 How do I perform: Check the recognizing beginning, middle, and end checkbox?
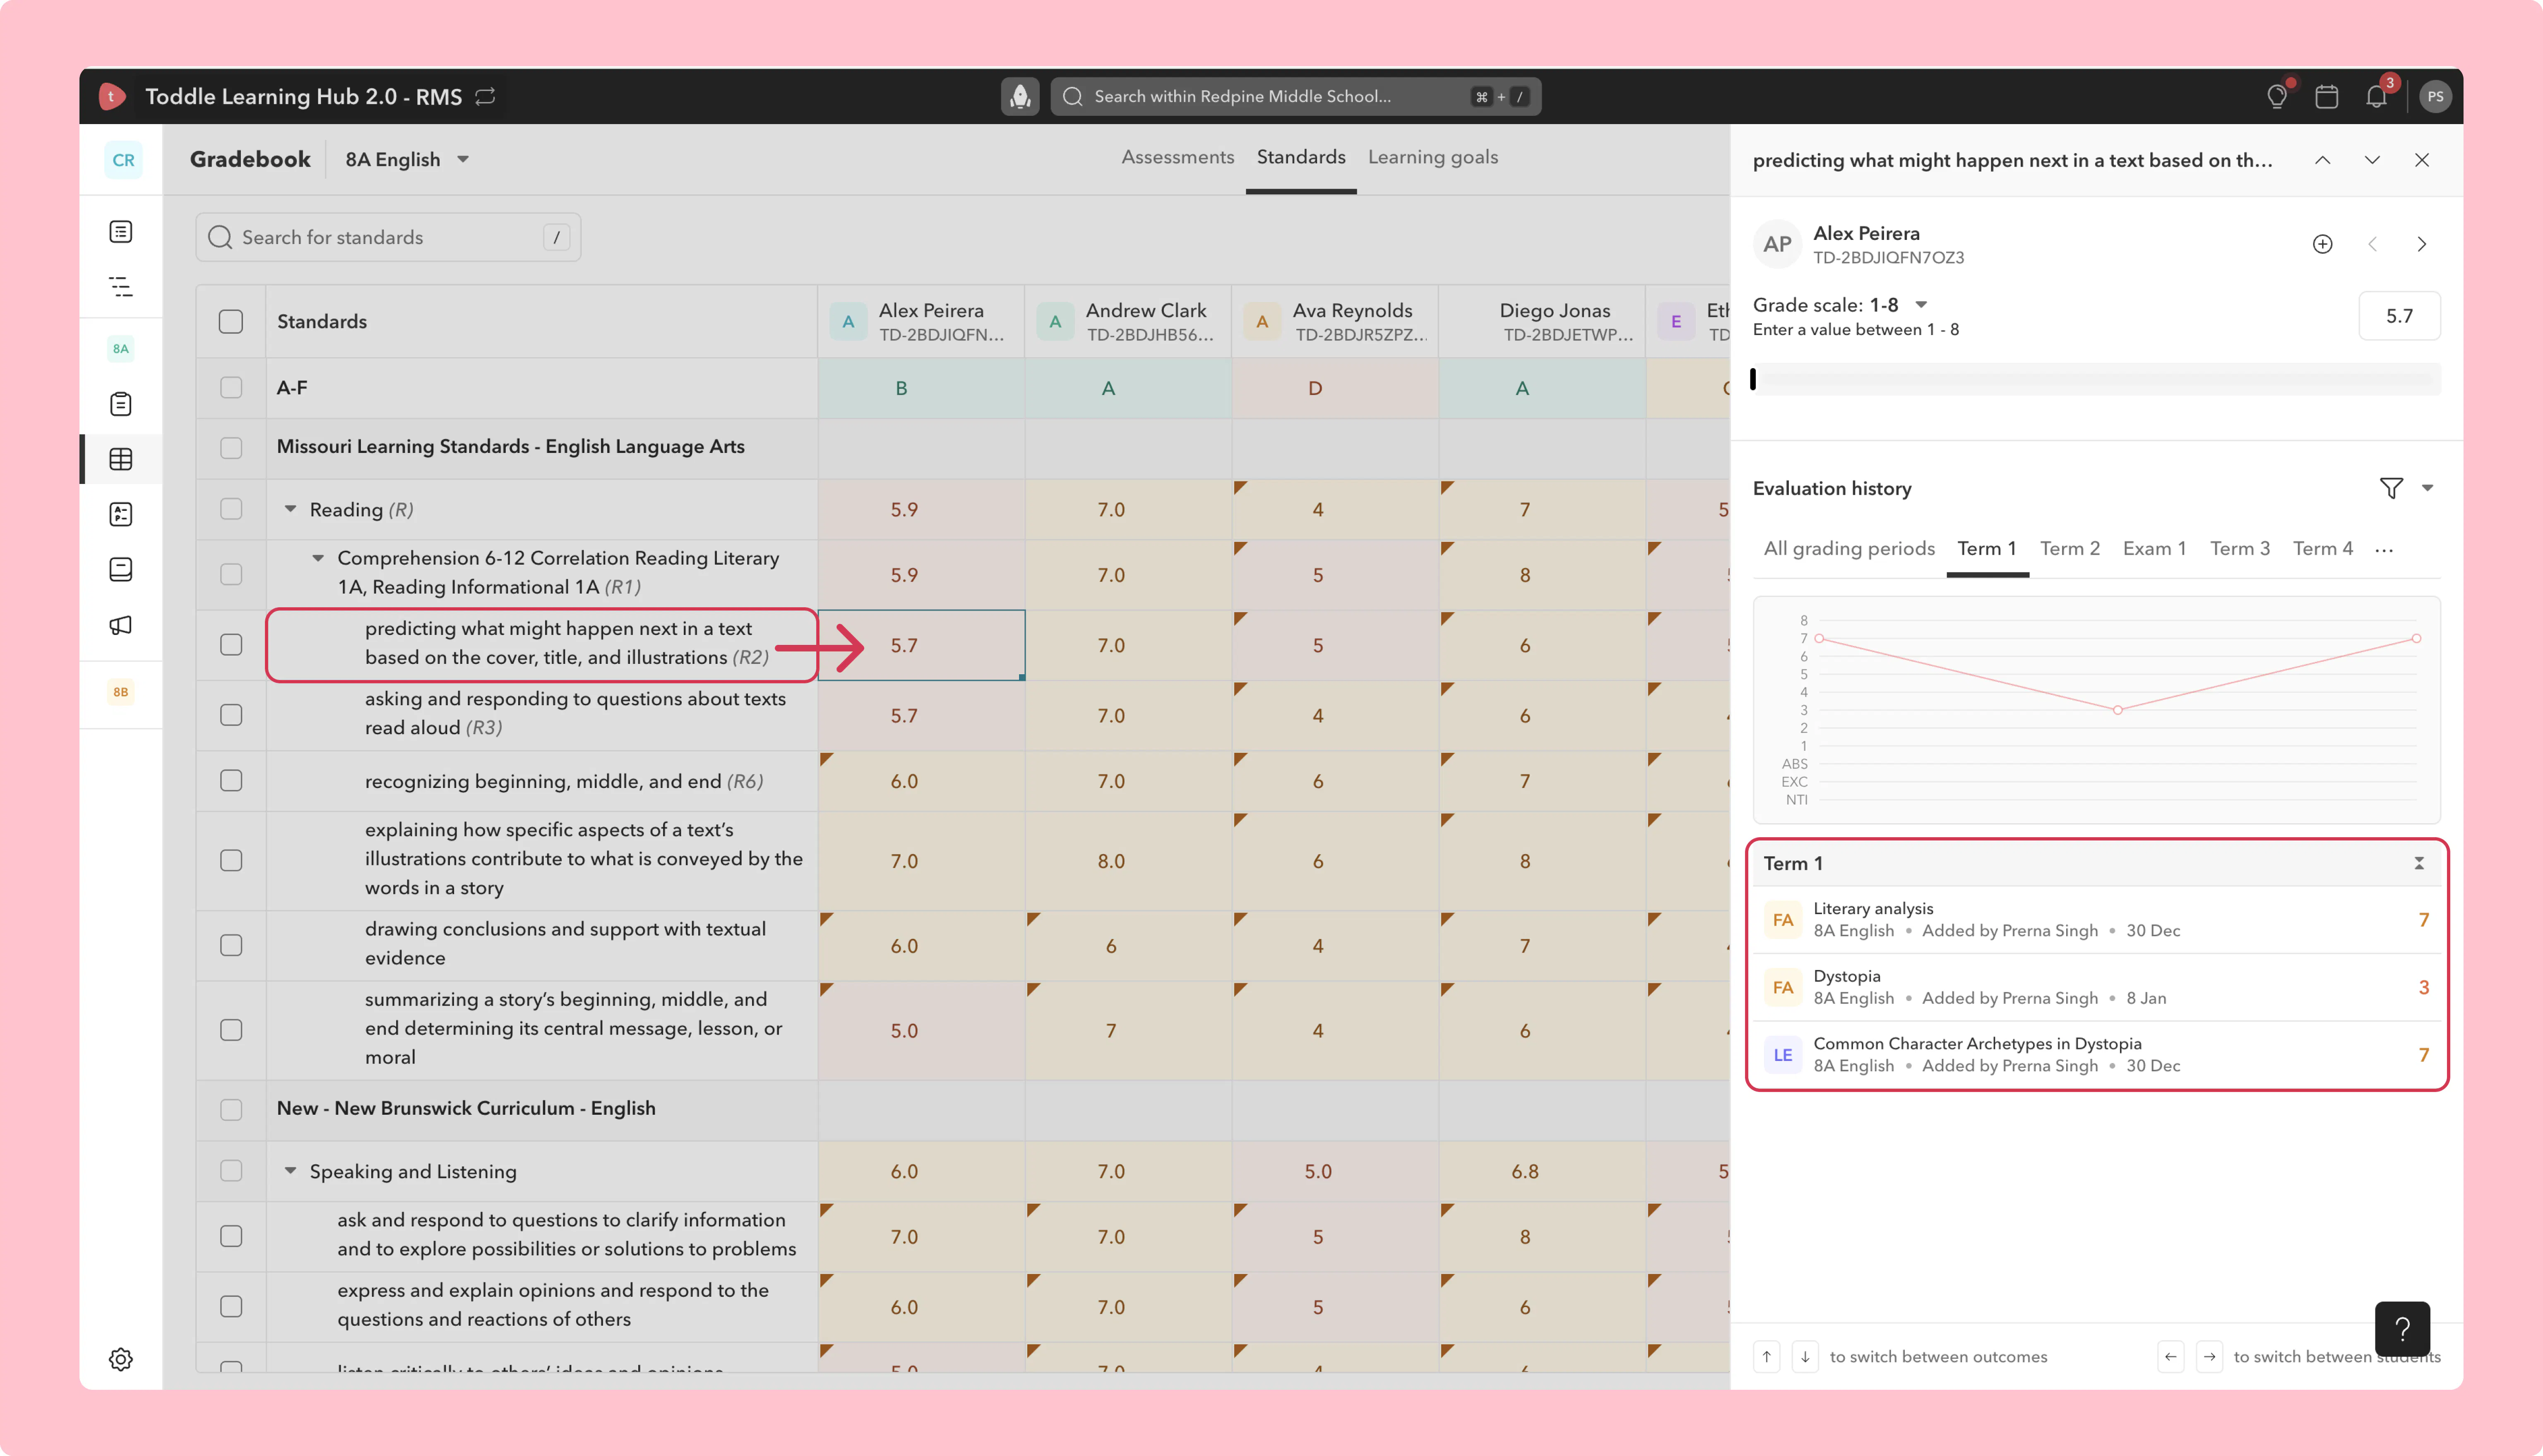click(x=231, y=780)
